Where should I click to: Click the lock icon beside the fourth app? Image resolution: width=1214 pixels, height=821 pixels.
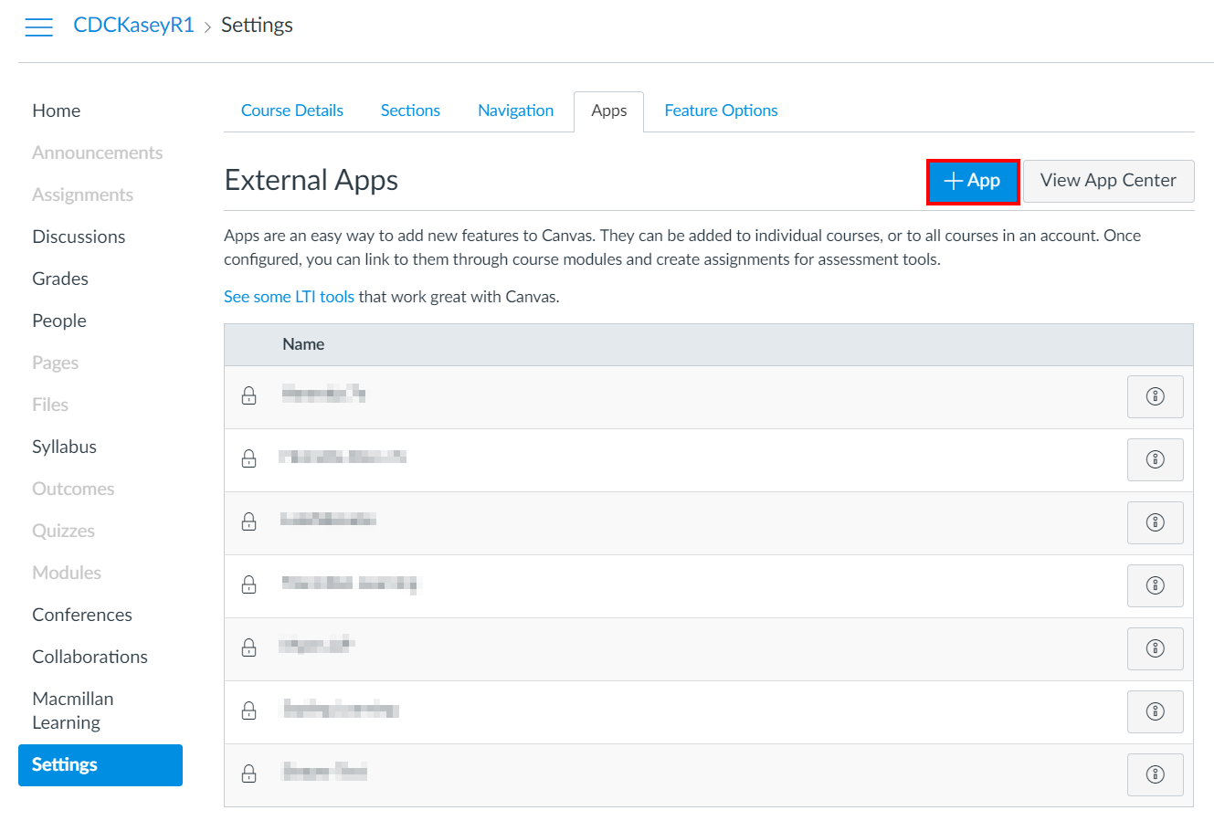pos(248,585)
